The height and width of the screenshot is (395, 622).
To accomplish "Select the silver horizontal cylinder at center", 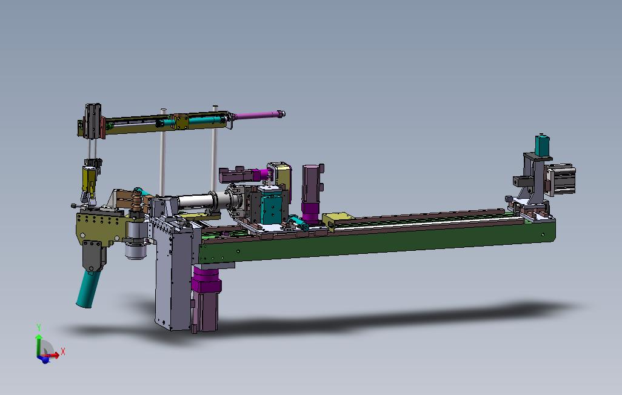I will pos(196,202).
